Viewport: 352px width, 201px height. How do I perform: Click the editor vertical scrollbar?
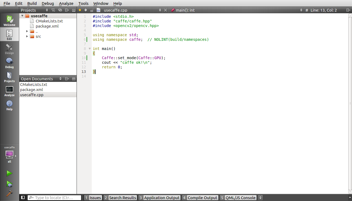tap(350, 103)
